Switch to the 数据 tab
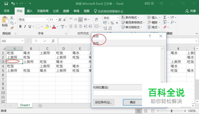199x114 pixels. (66, 11)
